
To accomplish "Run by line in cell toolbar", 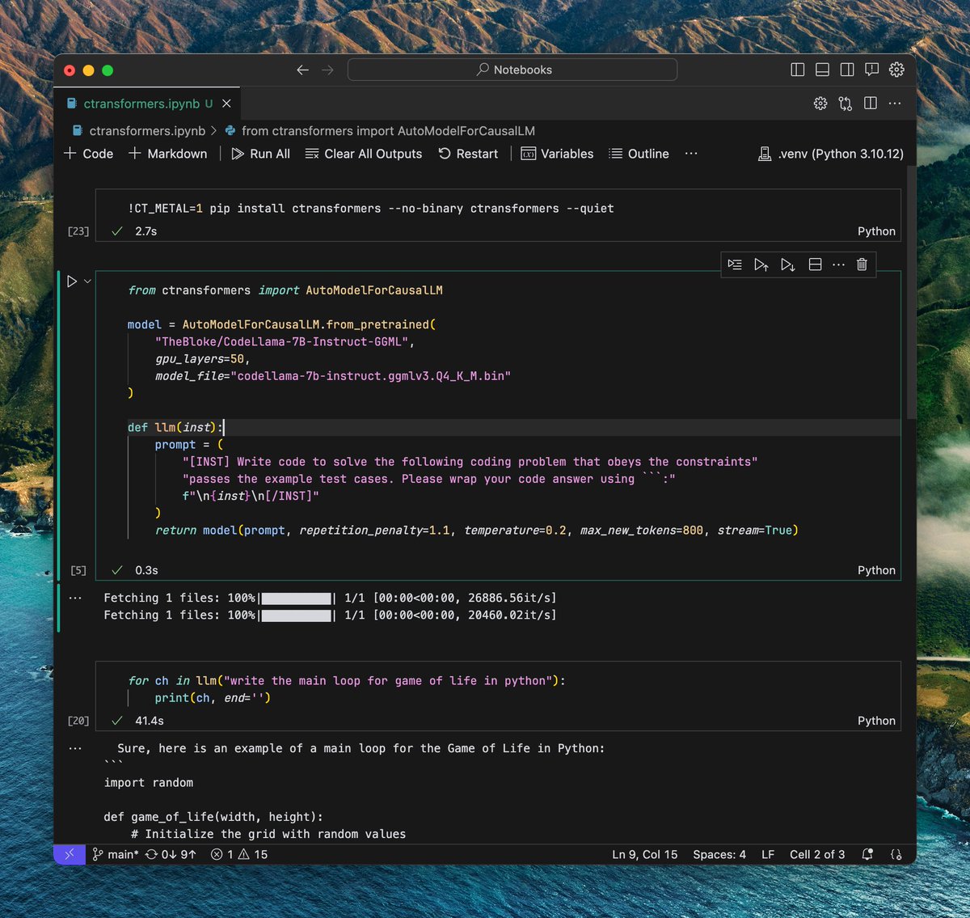I will click(x=735, y=264).
